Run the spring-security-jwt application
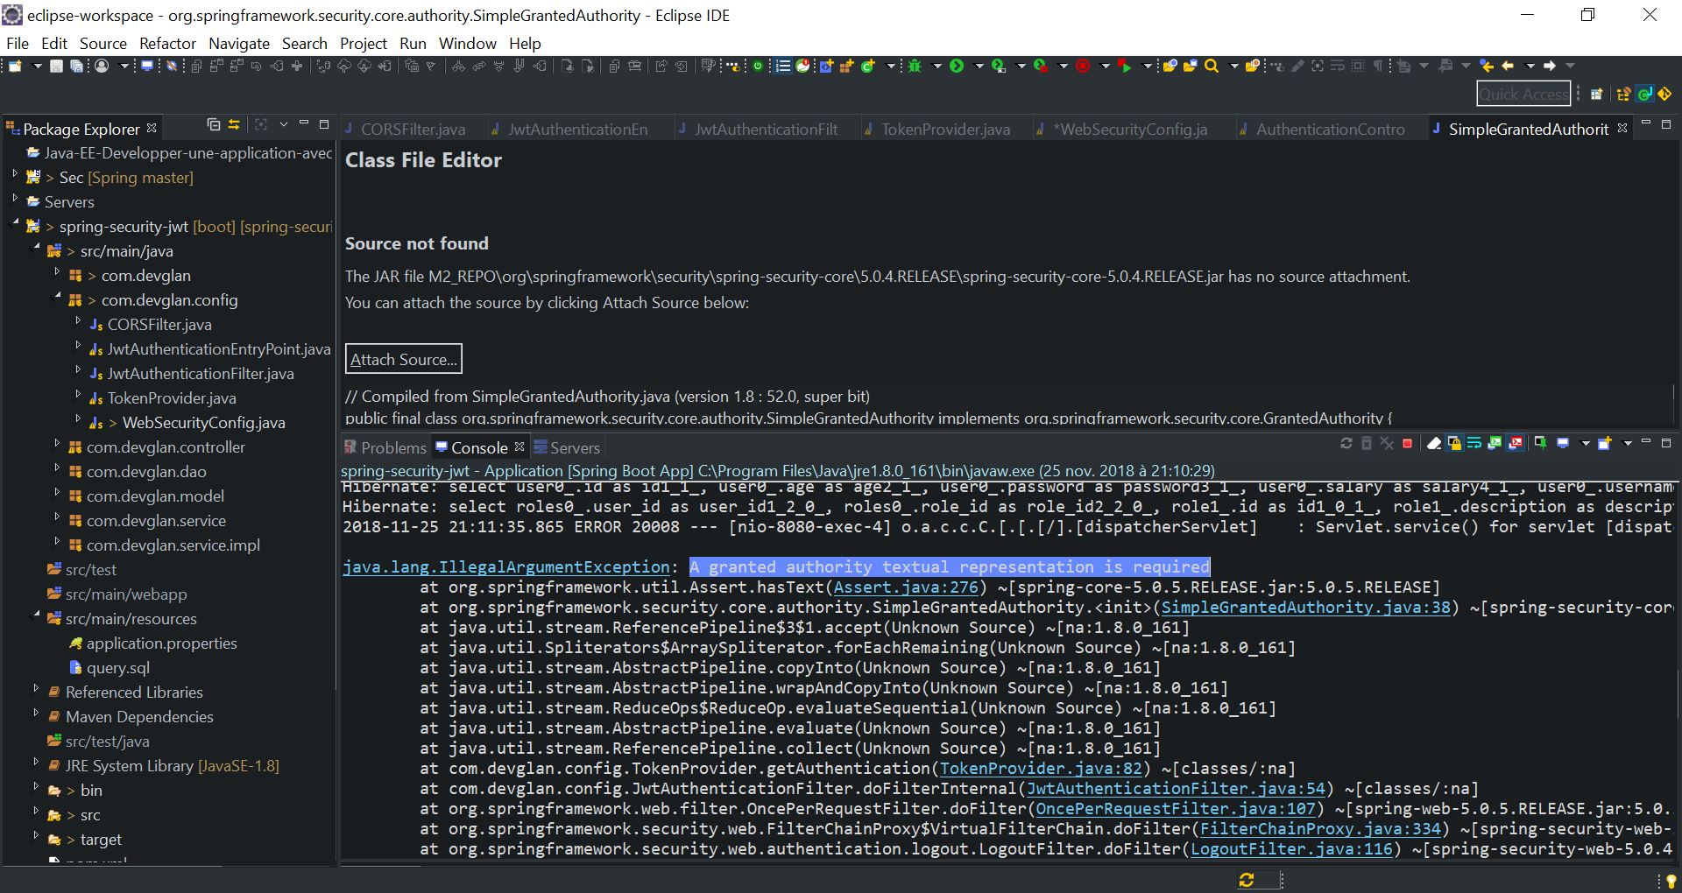The width and height of the screenshot is (1682, 893). (x=958, y=66)
